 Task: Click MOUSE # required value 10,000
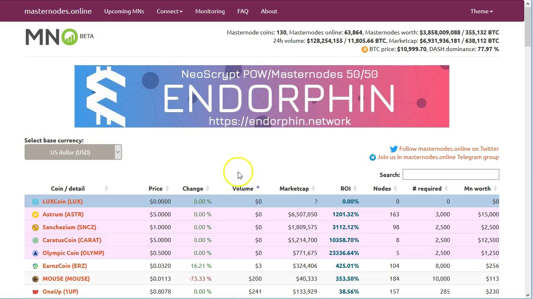coord(441,279)
